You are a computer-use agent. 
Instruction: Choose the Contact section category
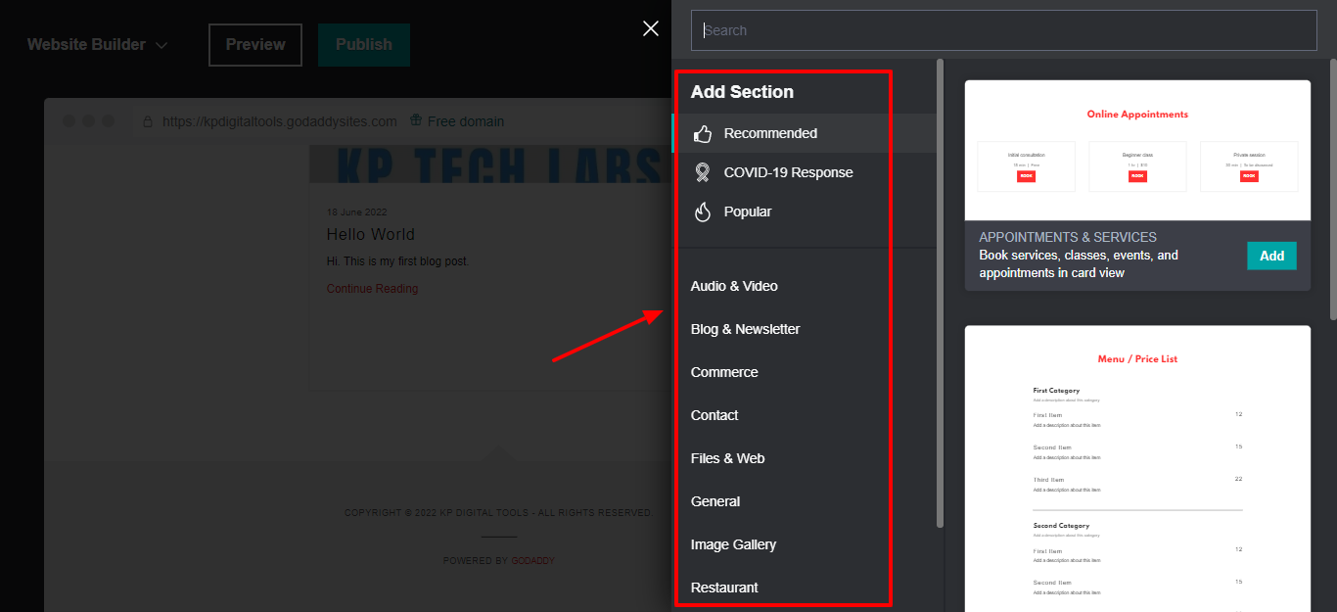coord(715,415)
